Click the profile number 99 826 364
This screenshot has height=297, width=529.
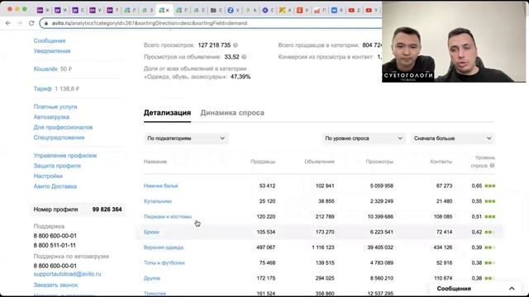[107, 210]
